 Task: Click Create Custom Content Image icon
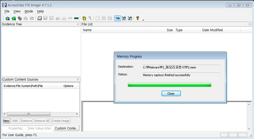[x=64, y=18]
